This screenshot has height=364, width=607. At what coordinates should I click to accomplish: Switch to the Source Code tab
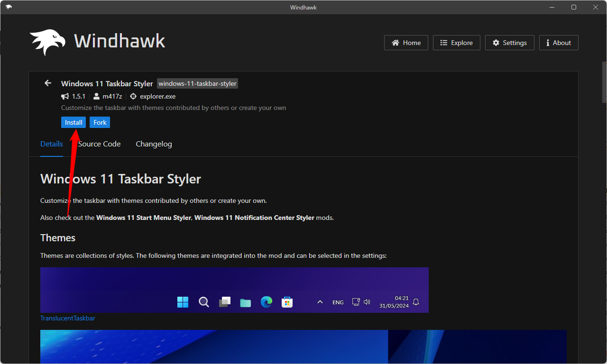99,144
